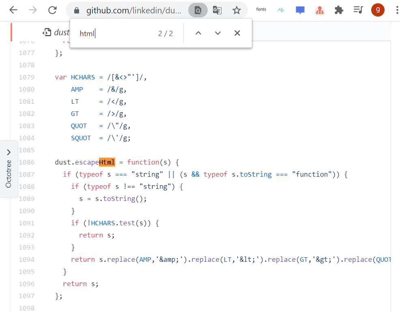The image size is (400, 312).
Task: Select line number 1077
Action: tap(26, 53)
